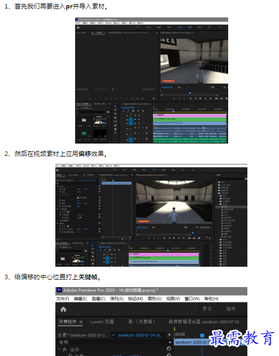Open 标记(M) menu in step 3 screenshot
Screen dimensions: 279x356
[136, 299]
